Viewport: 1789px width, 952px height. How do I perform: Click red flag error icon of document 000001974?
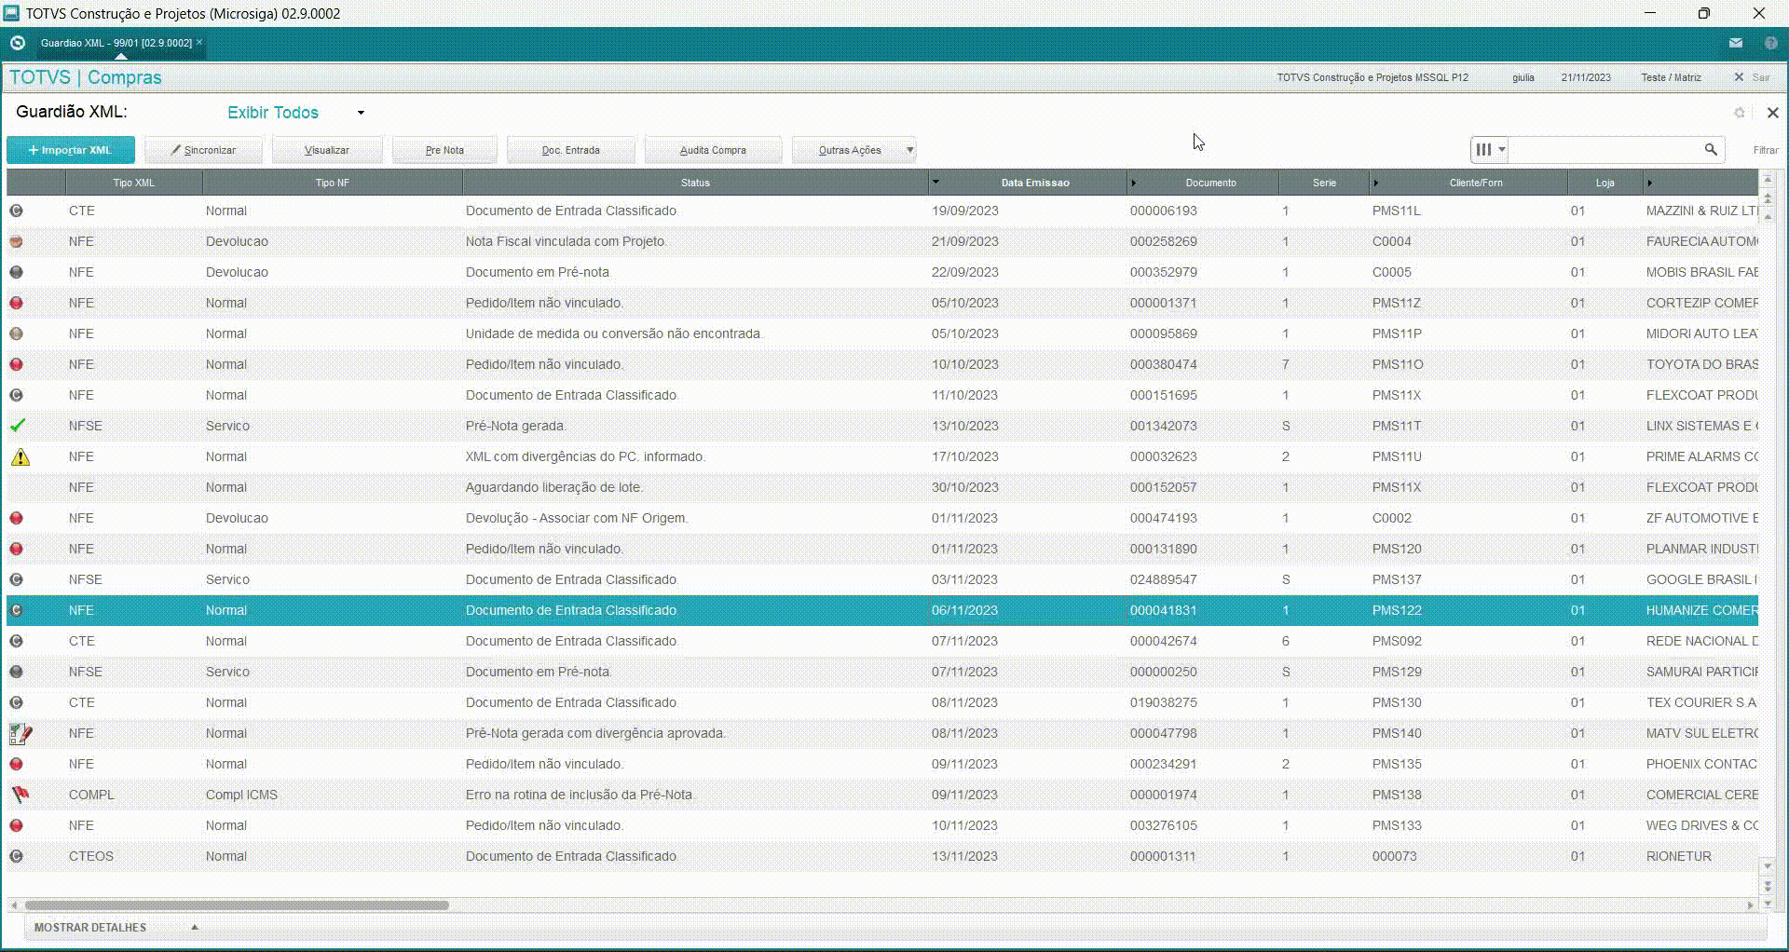(x=20, y=795)
